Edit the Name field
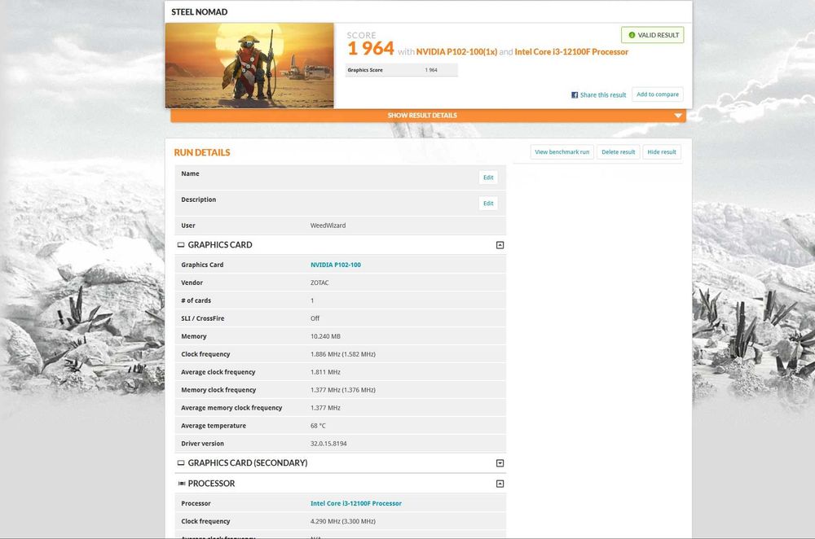The image size is (815, 539). coord(488,177)
